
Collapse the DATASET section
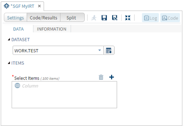point(9,40)
